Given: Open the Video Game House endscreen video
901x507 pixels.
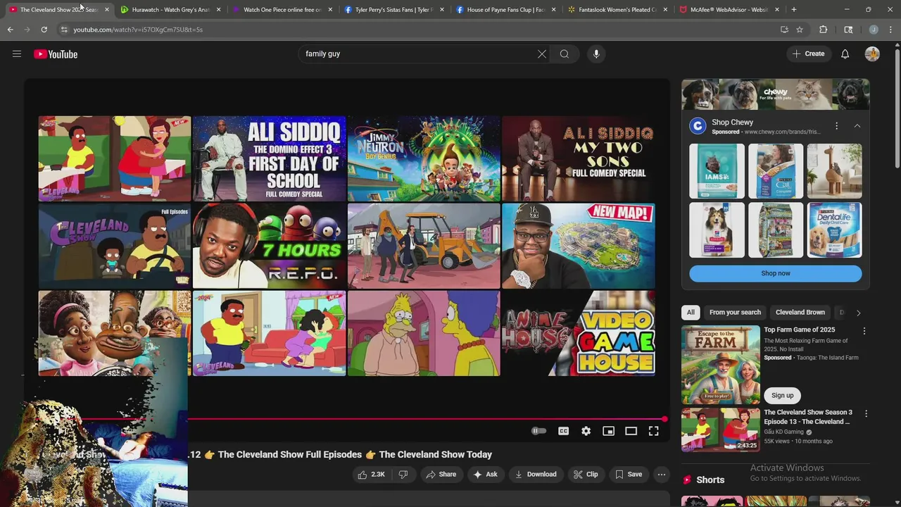Looking at the screenshot, I should coord(579,333).
